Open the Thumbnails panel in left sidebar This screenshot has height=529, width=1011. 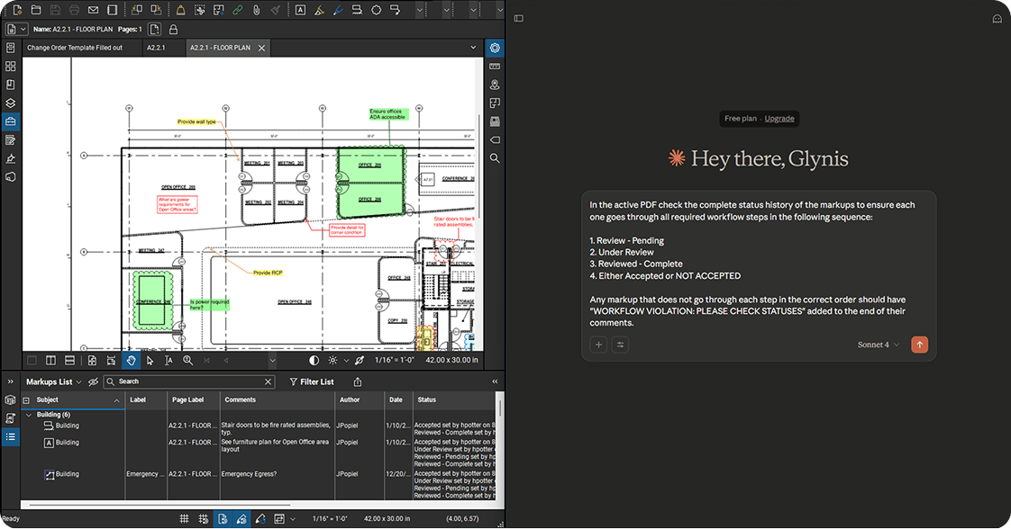click(10, 67)
